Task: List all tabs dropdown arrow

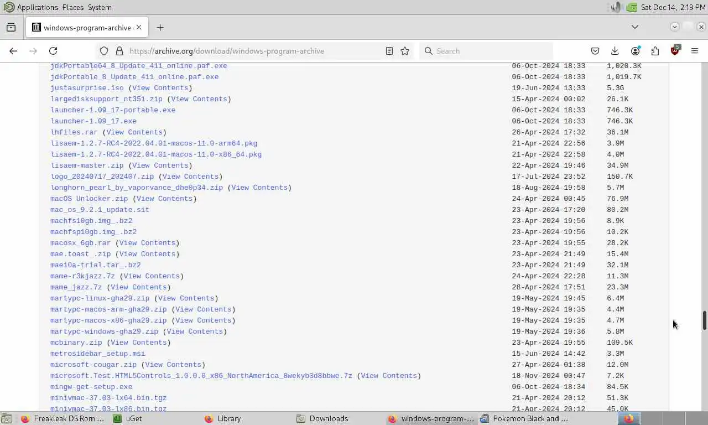Action: point(635,27)
